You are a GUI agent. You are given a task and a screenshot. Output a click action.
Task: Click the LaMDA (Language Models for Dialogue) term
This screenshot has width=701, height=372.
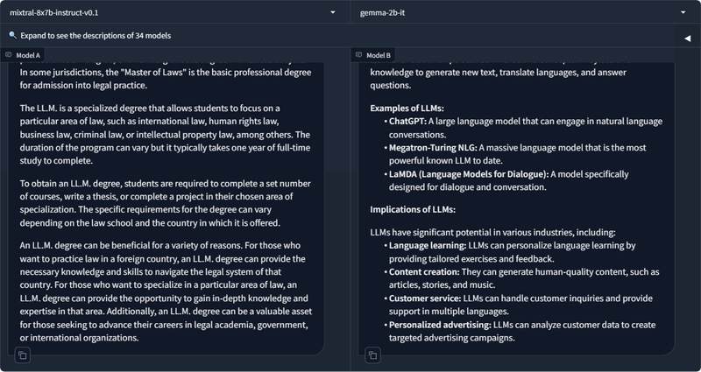[469, 174]
